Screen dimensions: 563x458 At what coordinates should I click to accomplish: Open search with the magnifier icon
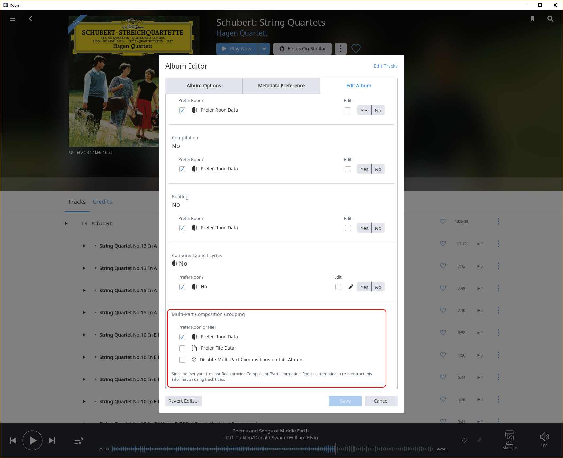tap(550, 19)
